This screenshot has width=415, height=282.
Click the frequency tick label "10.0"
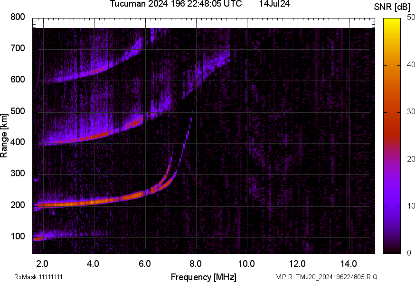246,264
